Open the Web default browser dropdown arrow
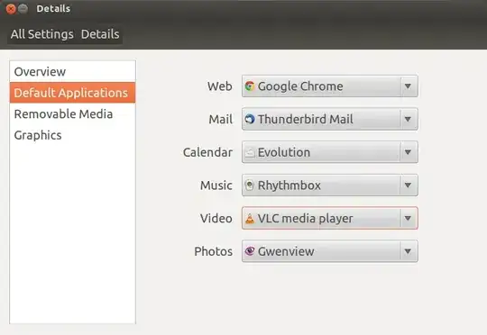Screen dimensions: 487x335 (409, 86)
